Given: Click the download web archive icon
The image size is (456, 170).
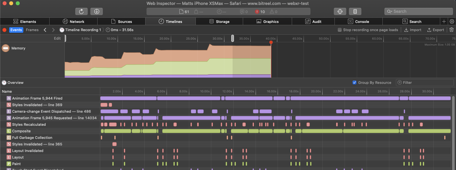Looking at the screenshot, I should [x=97, y=11].
